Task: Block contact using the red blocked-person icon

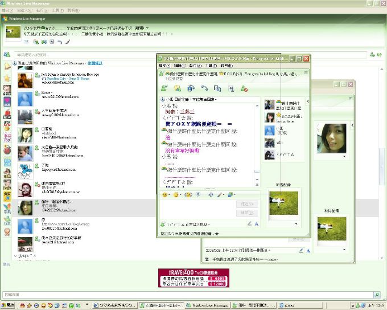Action: coord(244,88)
